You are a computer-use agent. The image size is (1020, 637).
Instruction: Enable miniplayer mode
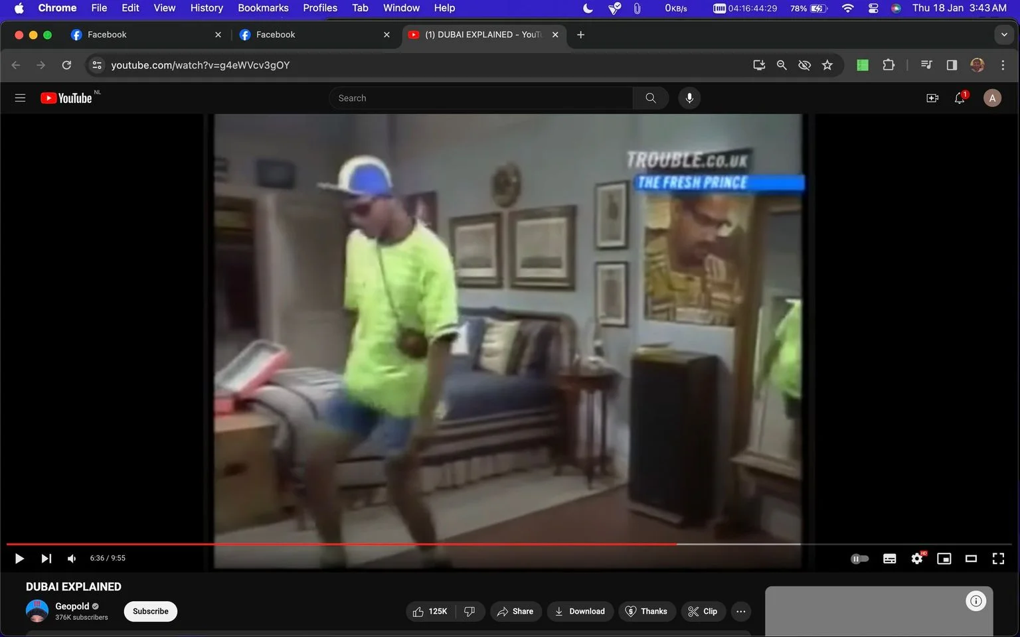[944, 559]
